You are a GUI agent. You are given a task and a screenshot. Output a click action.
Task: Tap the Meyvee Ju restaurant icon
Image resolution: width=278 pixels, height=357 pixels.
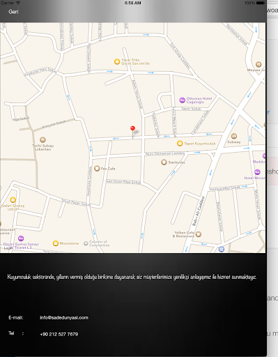click(258, 64)
